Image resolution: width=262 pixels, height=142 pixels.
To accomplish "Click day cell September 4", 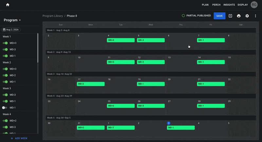I will (x=211, y=129).
